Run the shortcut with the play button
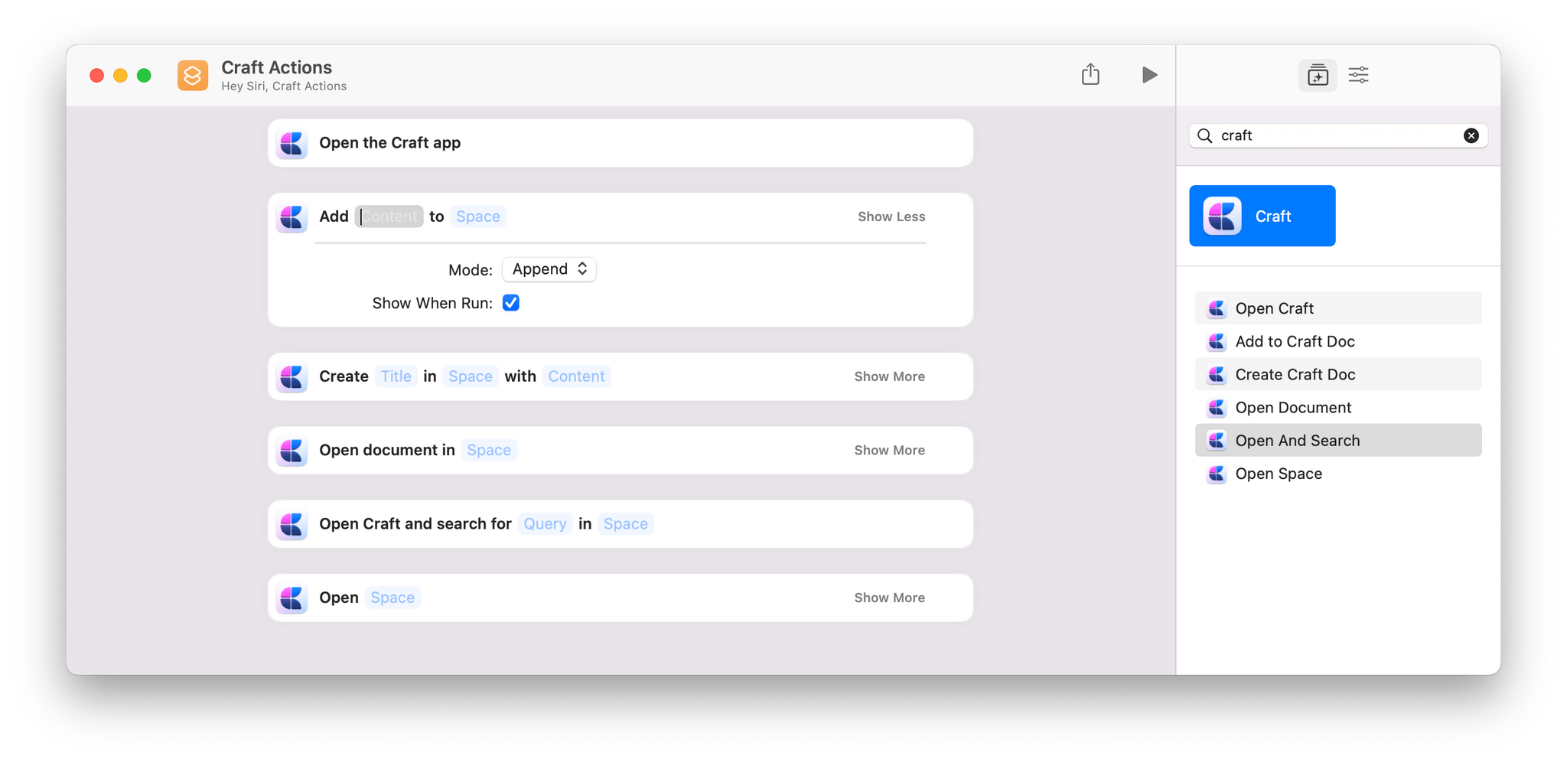Viewport: 1567px width, 762px height. (1149, 75)
